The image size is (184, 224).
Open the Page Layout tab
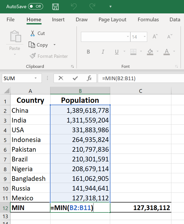click(113, 19)
